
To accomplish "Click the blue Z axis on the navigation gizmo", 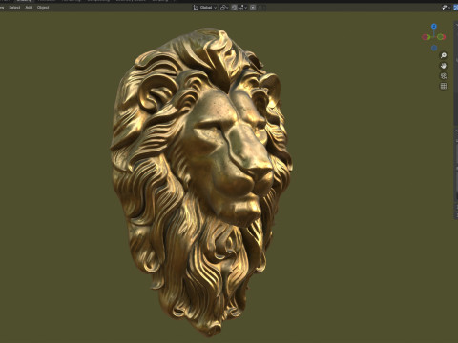I will coord(434,26).
